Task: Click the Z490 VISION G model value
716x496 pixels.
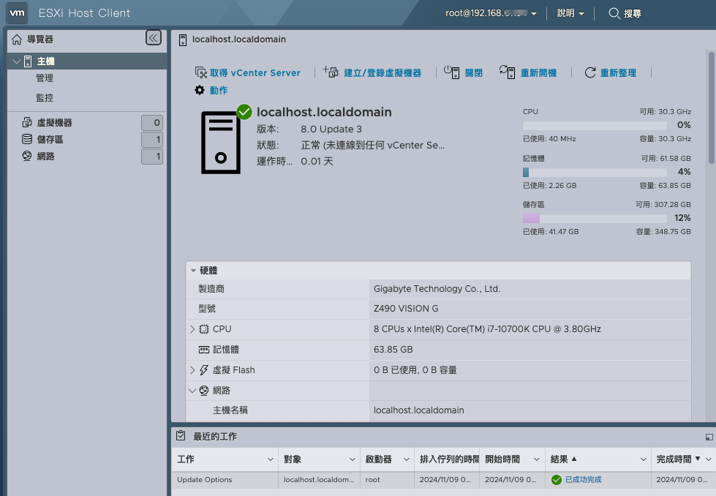Action: [405, 308]
